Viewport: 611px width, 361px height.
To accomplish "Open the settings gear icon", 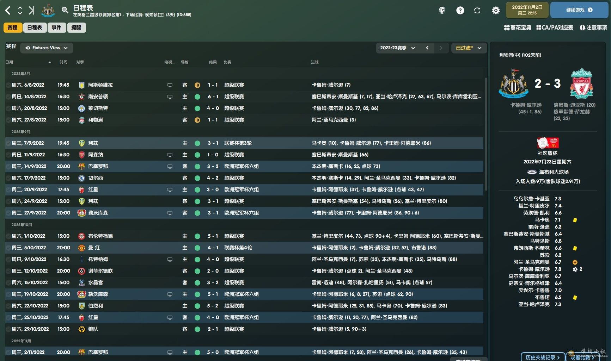I will [496, 11].
